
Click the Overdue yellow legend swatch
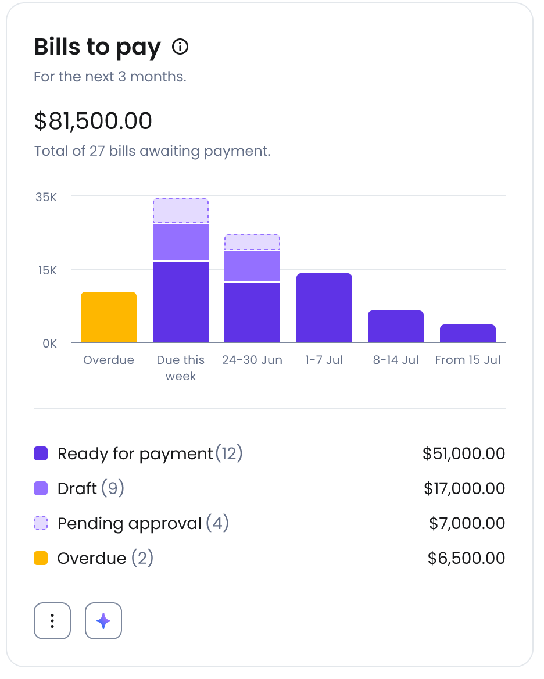coord(41,558)
